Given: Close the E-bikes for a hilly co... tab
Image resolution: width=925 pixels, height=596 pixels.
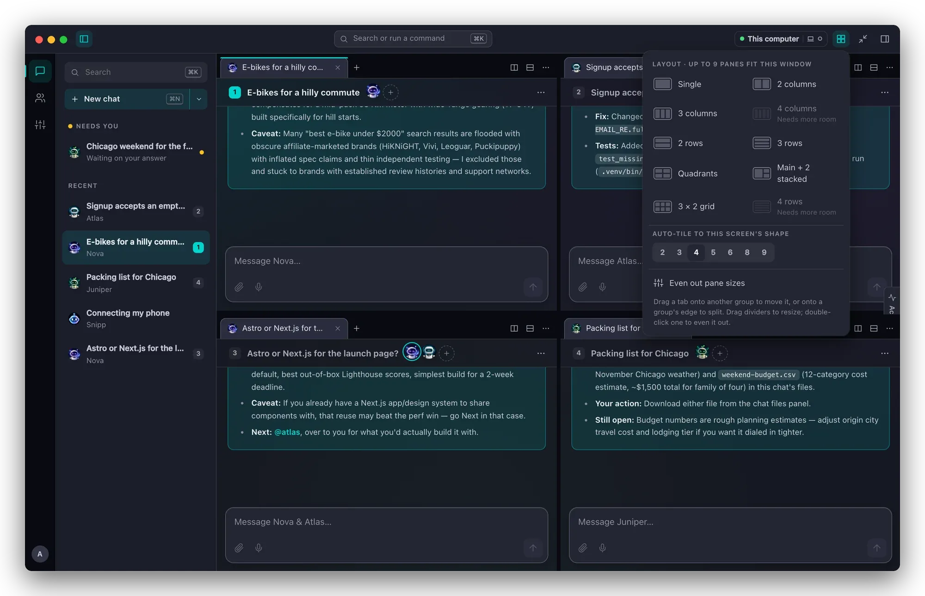Looking at the screenshot, I should [x=338, y=68].
